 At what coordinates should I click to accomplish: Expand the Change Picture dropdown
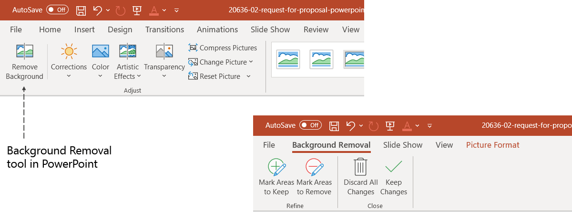point(251,62)
